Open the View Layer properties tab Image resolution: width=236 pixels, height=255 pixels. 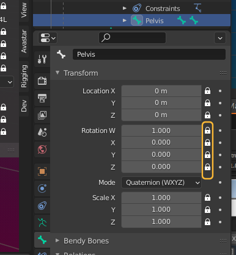click(42, 115)
